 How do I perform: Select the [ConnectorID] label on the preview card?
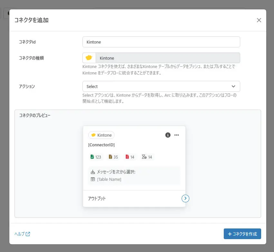(x=101, y=145)
